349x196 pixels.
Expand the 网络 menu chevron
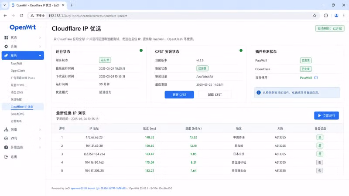[40, 129]
